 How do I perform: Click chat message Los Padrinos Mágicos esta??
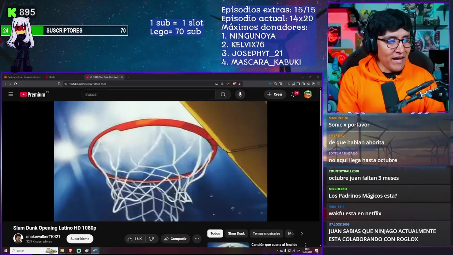point(363,196)
